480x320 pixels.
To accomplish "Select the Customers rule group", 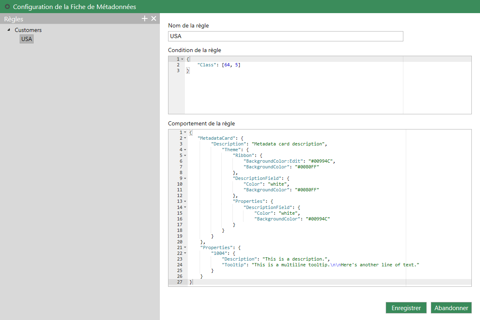I will (x=28, y=30).
